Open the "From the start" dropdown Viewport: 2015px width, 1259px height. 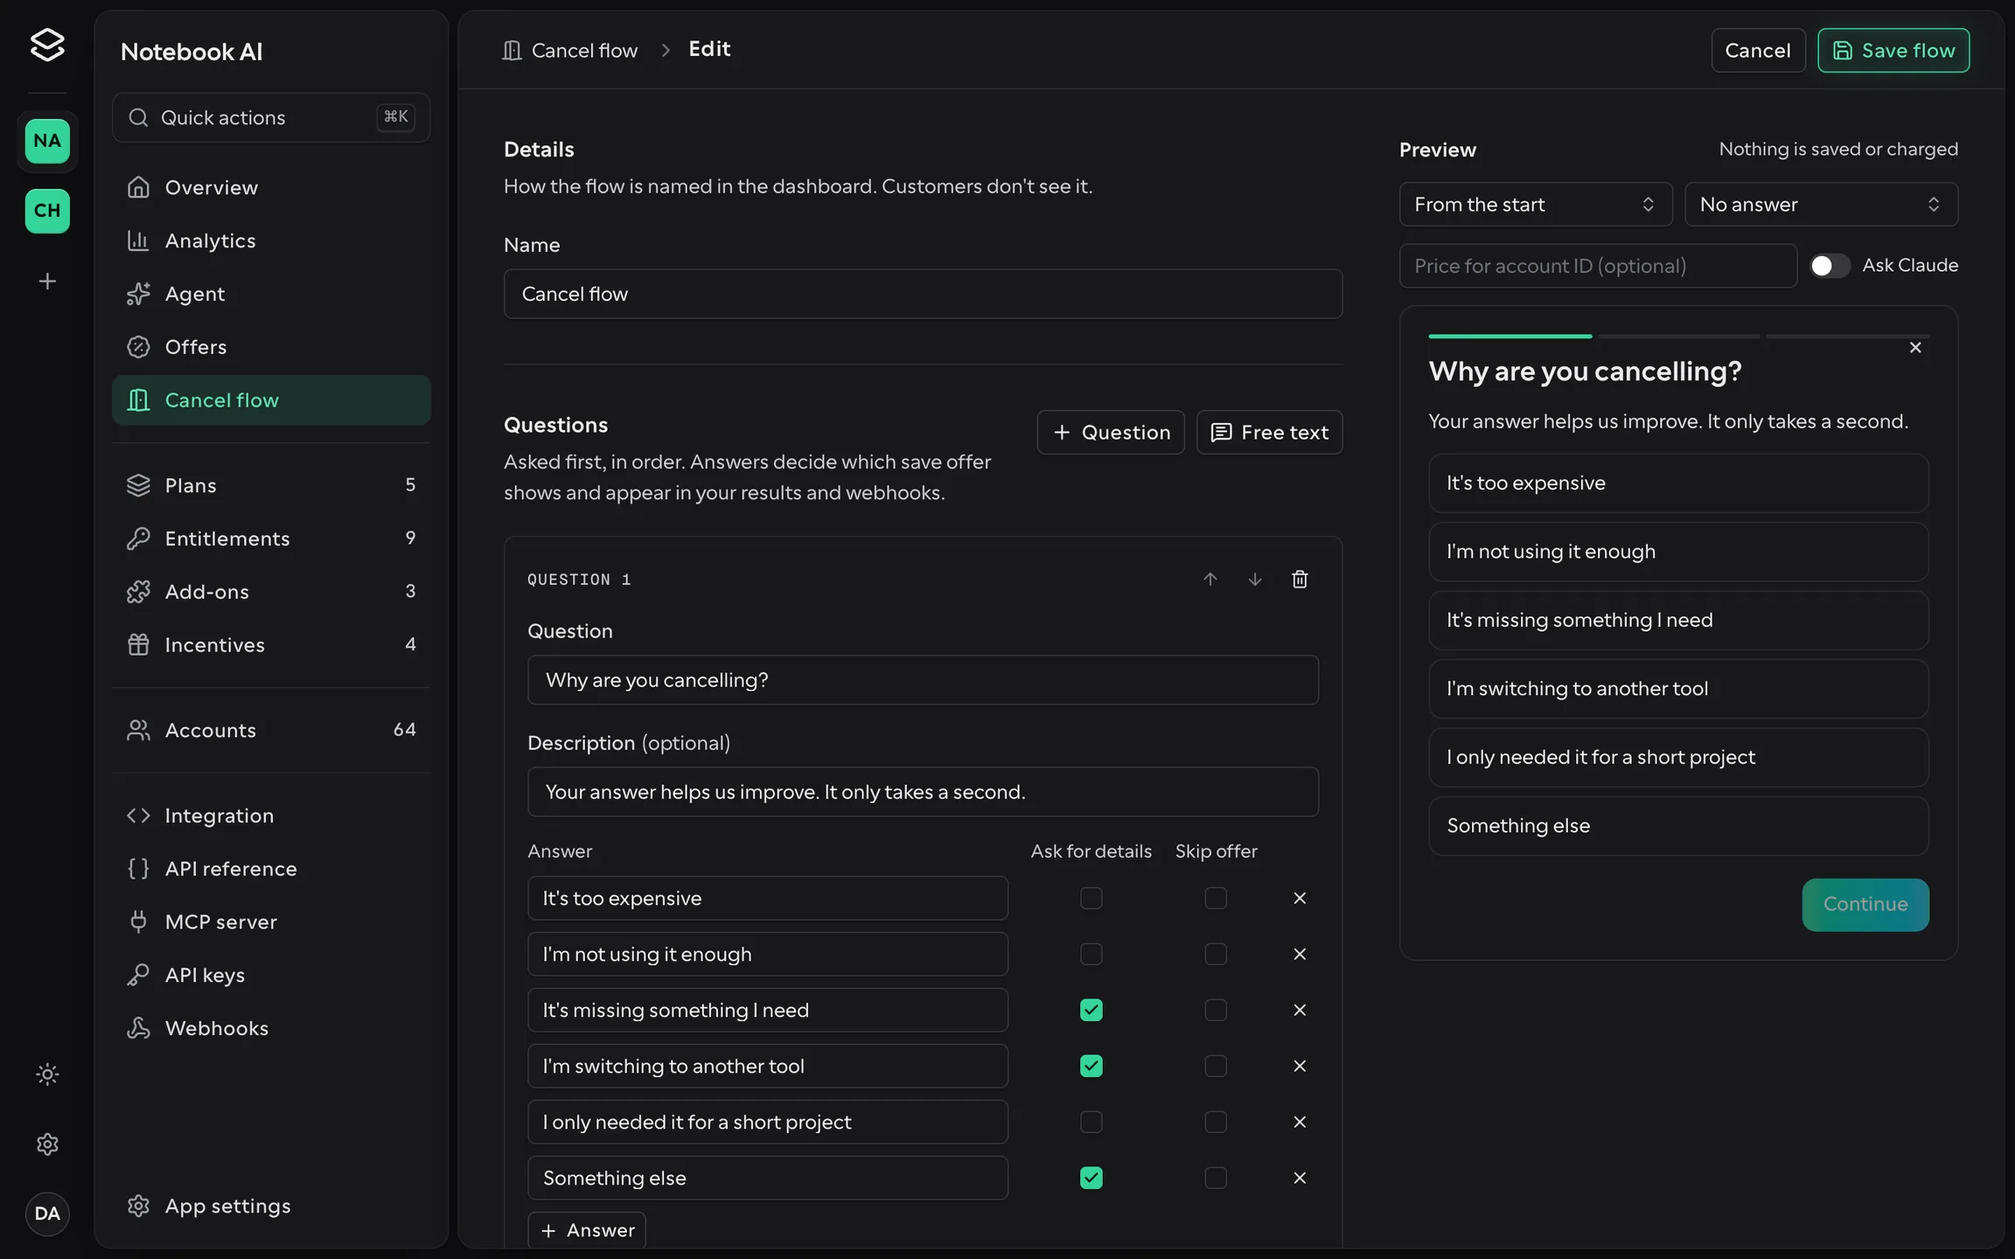point(1536,205)
